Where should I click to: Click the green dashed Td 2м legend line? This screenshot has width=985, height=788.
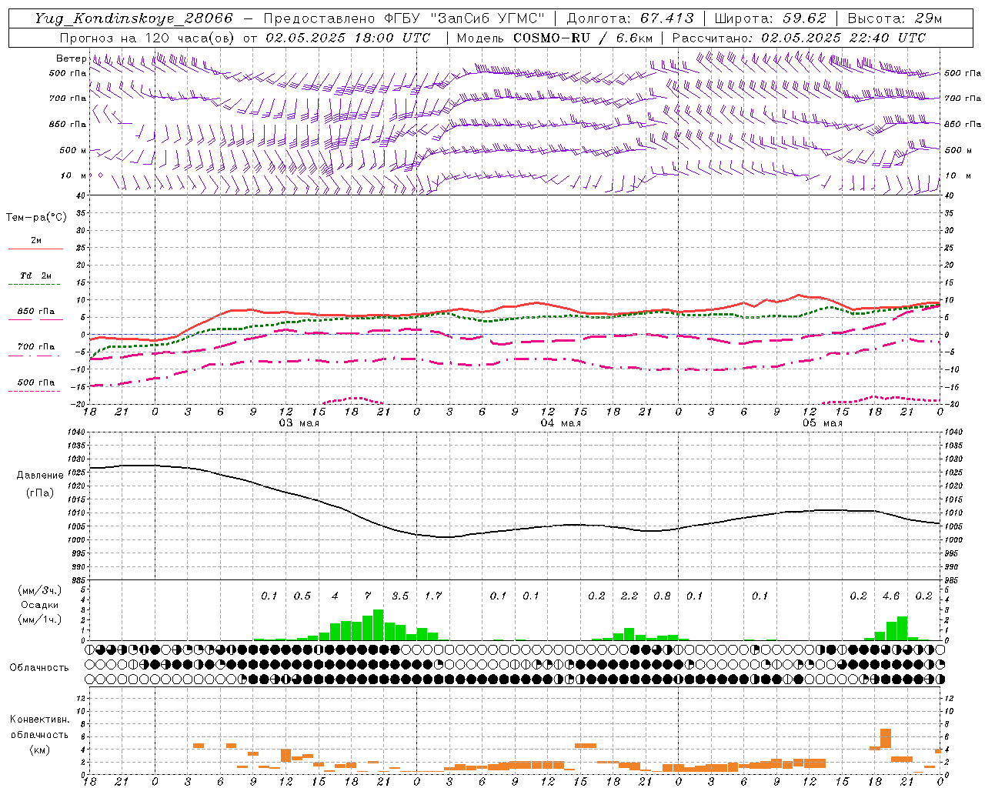click(x=35, y=284)
